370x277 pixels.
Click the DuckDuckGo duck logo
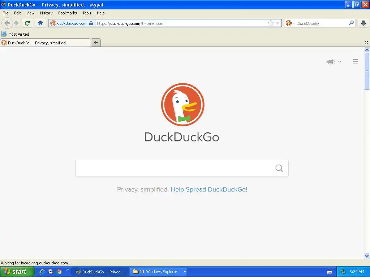(x=182, y=105)
